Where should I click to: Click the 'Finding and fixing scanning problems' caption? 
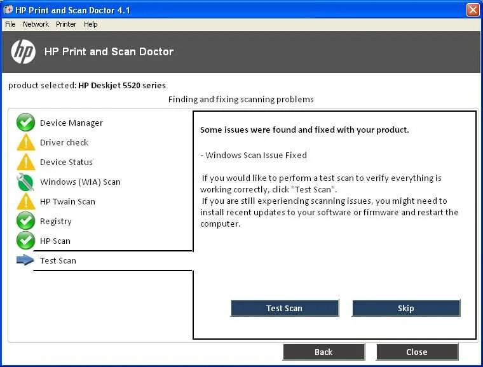pos(241,99)
